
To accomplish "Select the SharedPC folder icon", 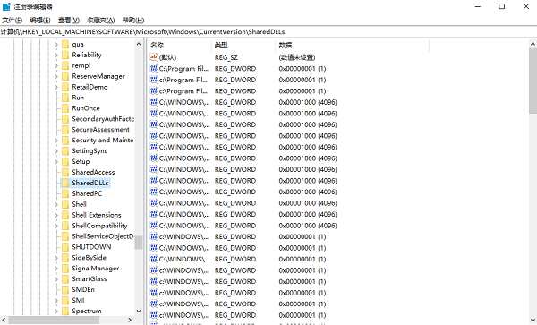I will (x=65, y=193).
